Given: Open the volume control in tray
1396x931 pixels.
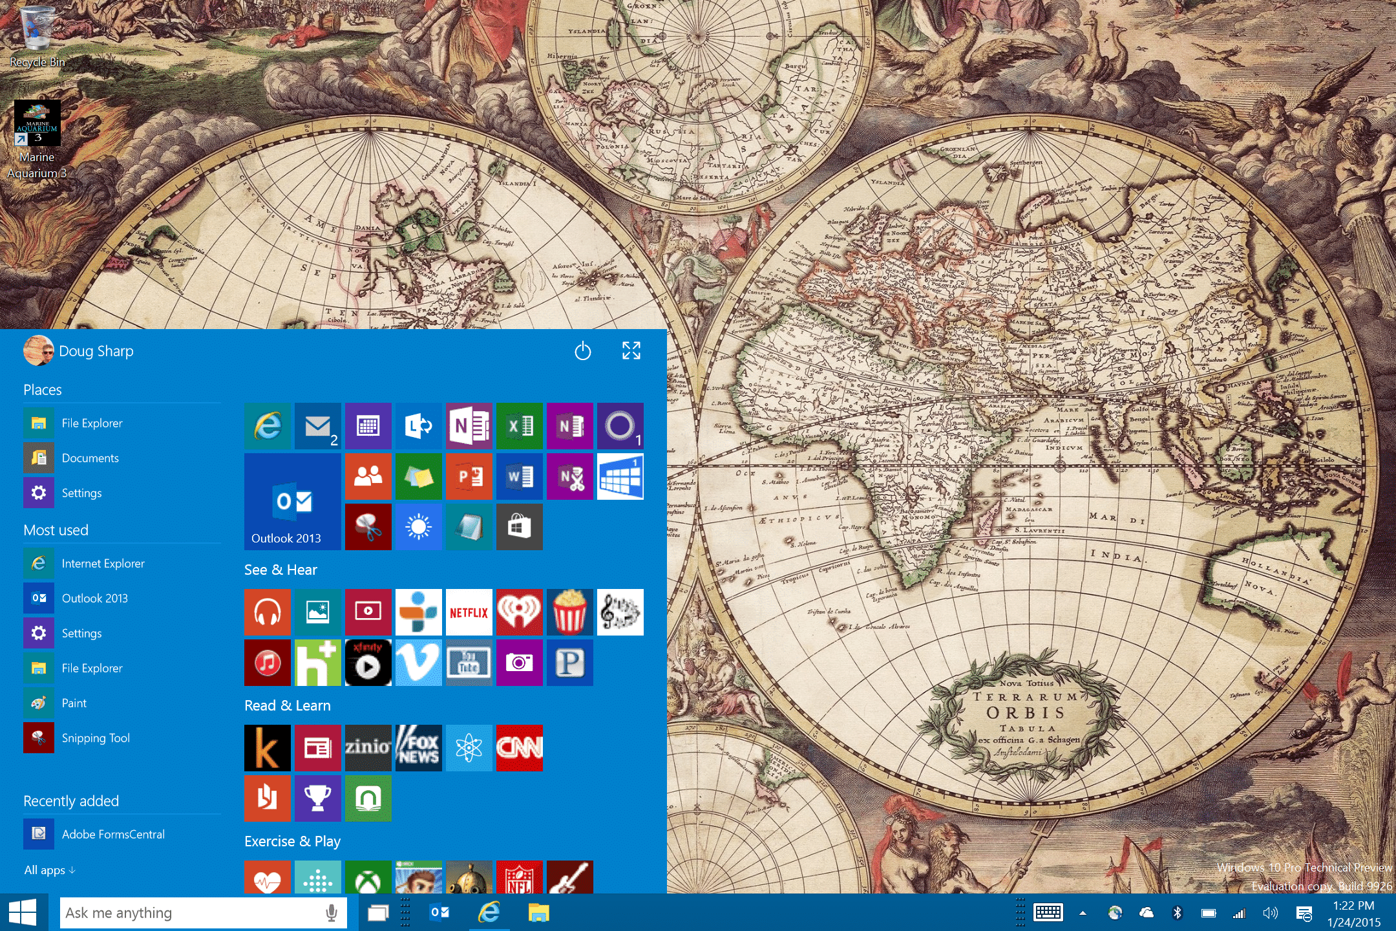Looking at the screenshot, I should coord(1270,913).
